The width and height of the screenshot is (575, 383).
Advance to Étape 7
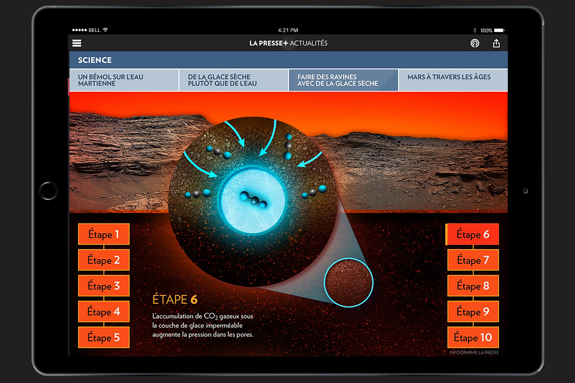tap(473, 259)
